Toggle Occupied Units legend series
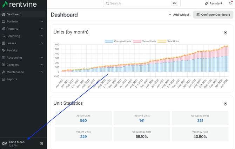Image resolution: width=235 pixels, height=149 pixels. 118,41
